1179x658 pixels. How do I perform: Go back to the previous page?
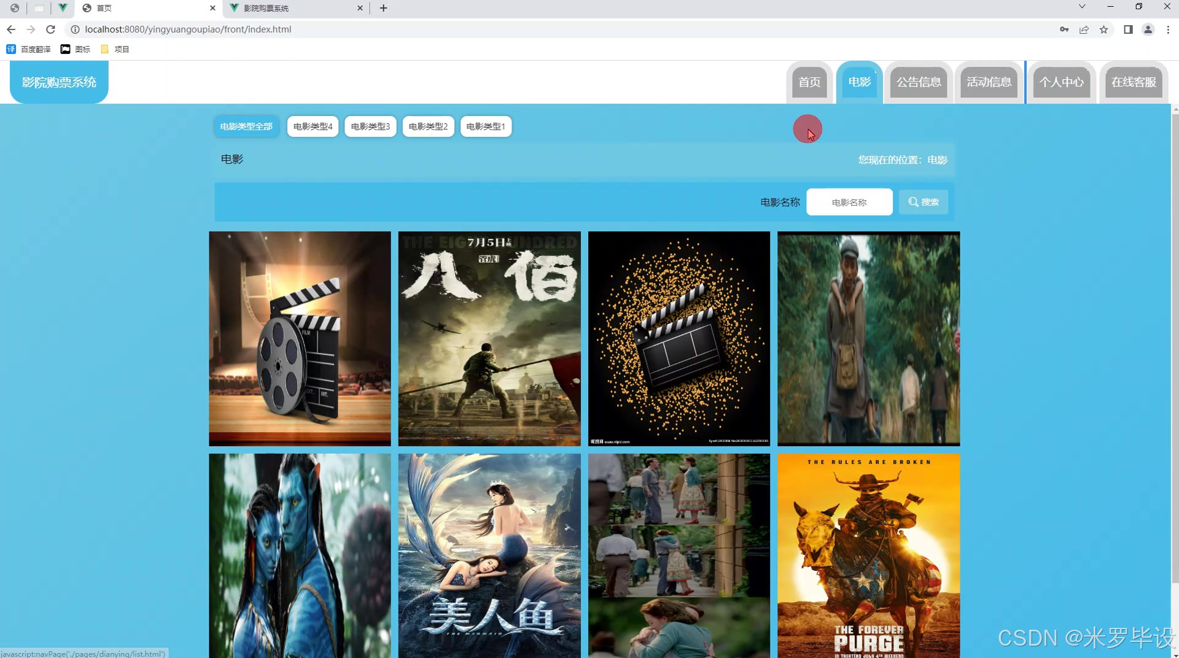click(x=11, y=29)
